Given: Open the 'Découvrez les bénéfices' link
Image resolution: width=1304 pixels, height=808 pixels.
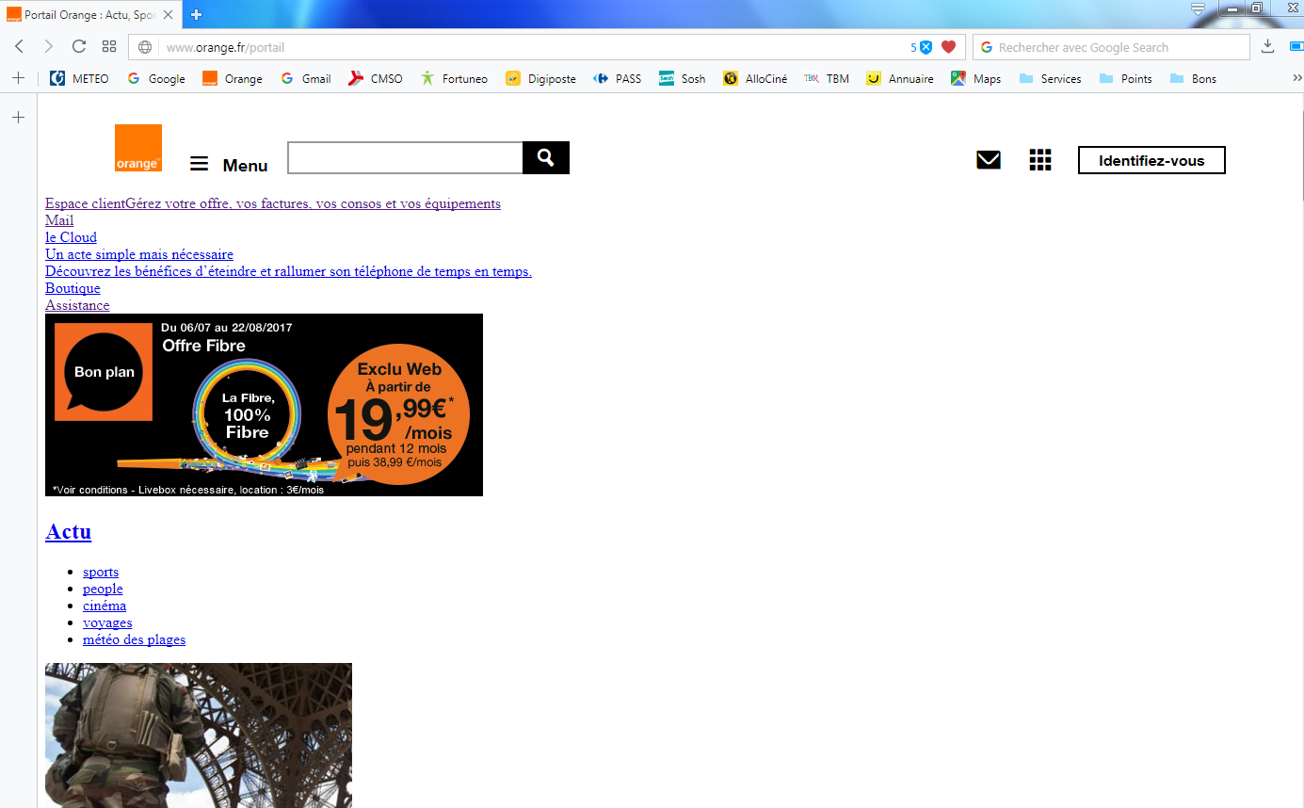Looking at the screenshot, I should 288,271.
